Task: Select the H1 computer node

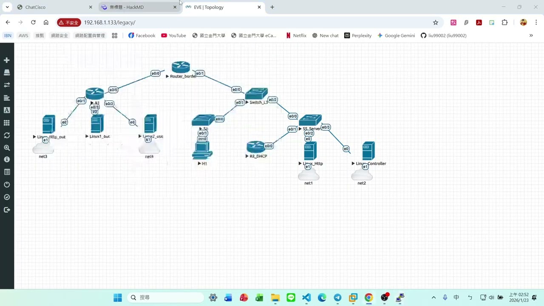Action: coord(202,151)
